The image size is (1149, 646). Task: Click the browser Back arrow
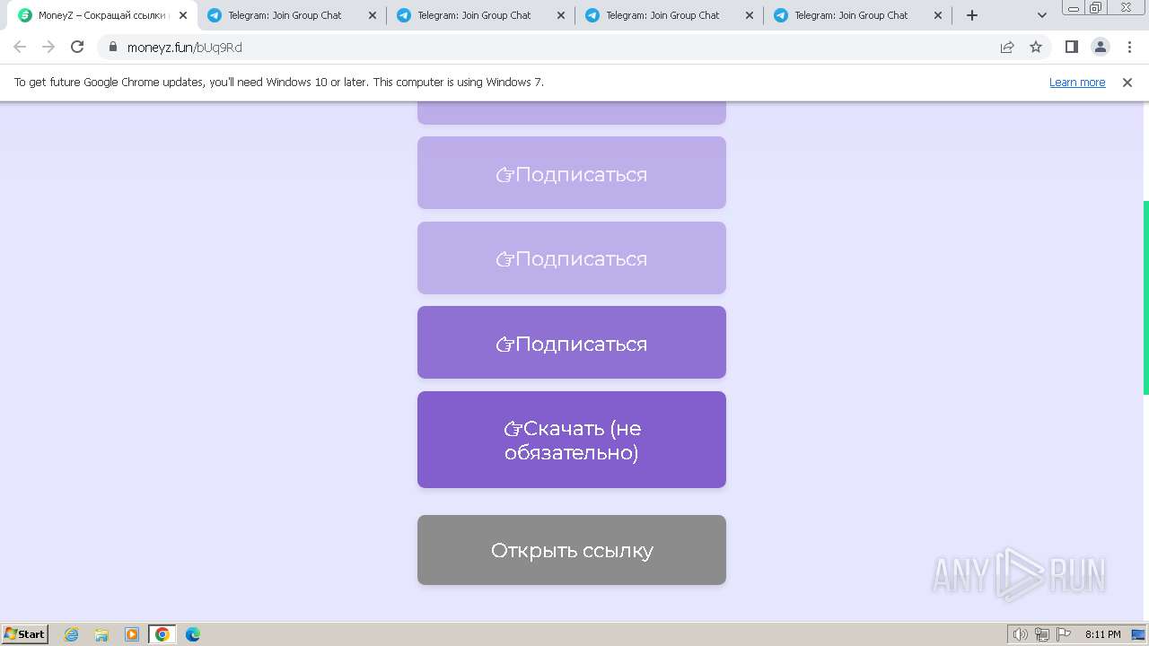(x=20, y=48)
